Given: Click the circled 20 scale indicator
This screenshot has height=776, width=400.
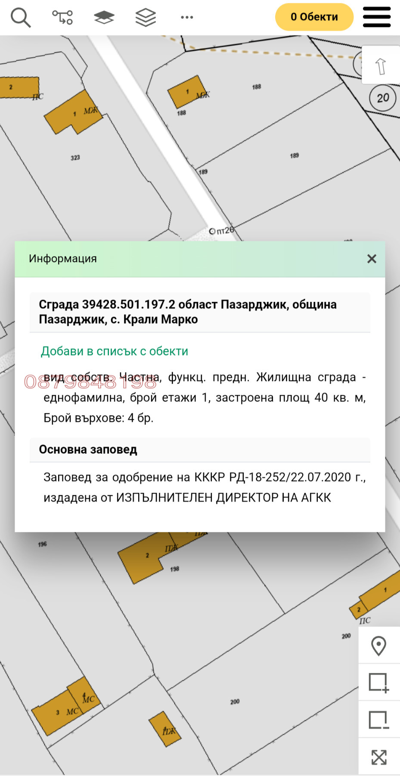Looking at the screenshot, I should [x=382, y=98].
